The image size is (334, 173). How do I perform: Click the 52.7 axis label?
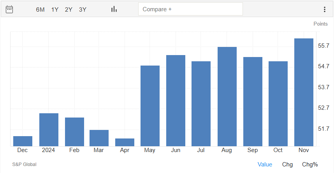pos(323,108)
